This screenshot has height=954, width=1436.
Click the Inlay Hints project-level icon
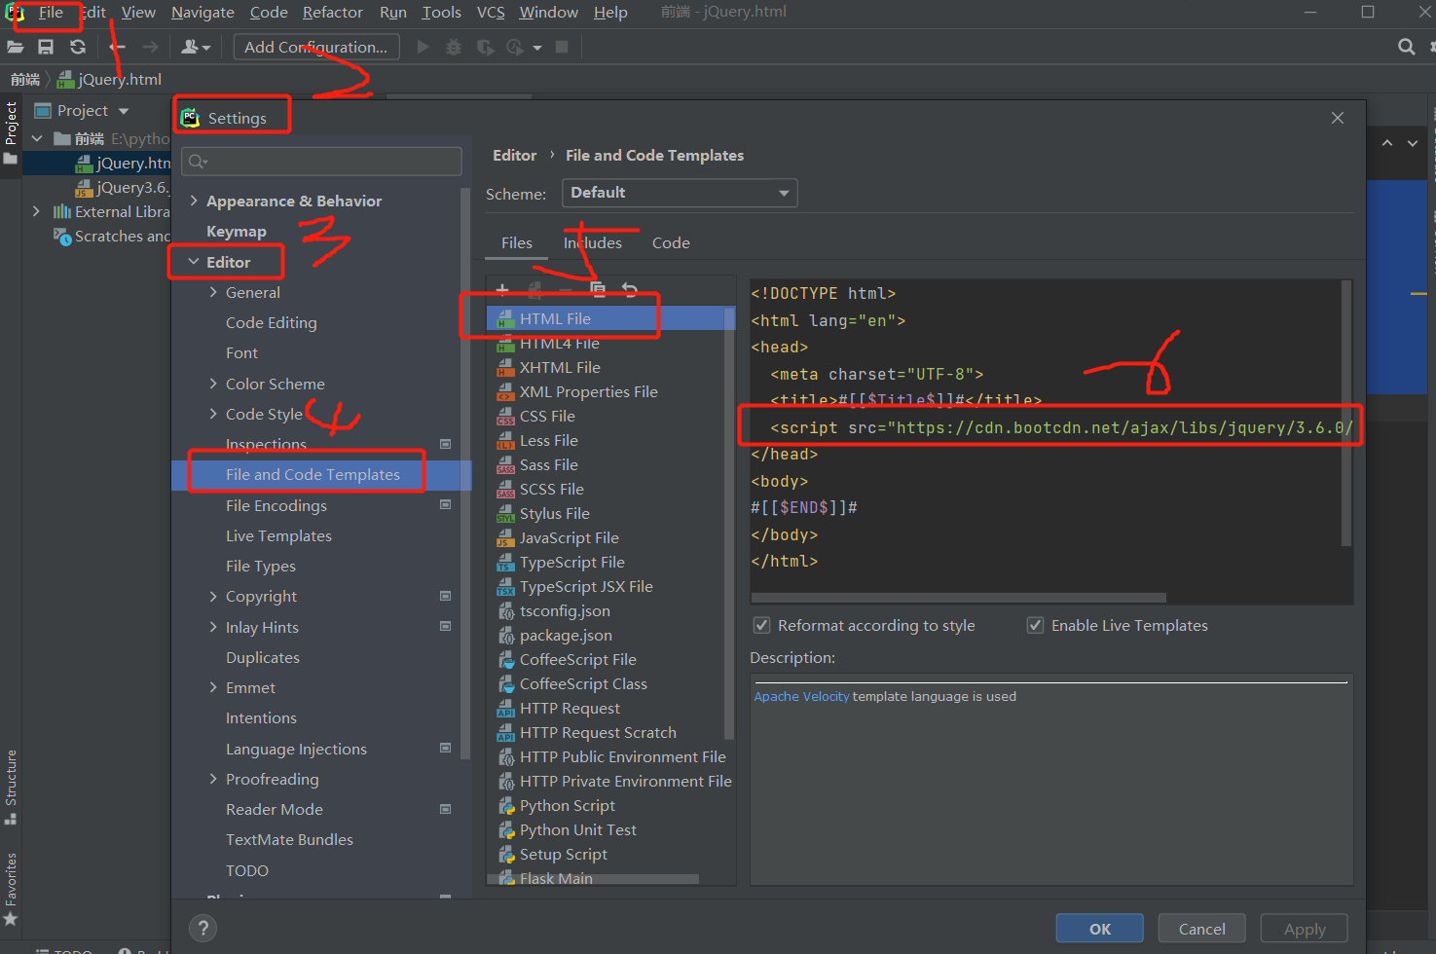[x=446, y=626]
